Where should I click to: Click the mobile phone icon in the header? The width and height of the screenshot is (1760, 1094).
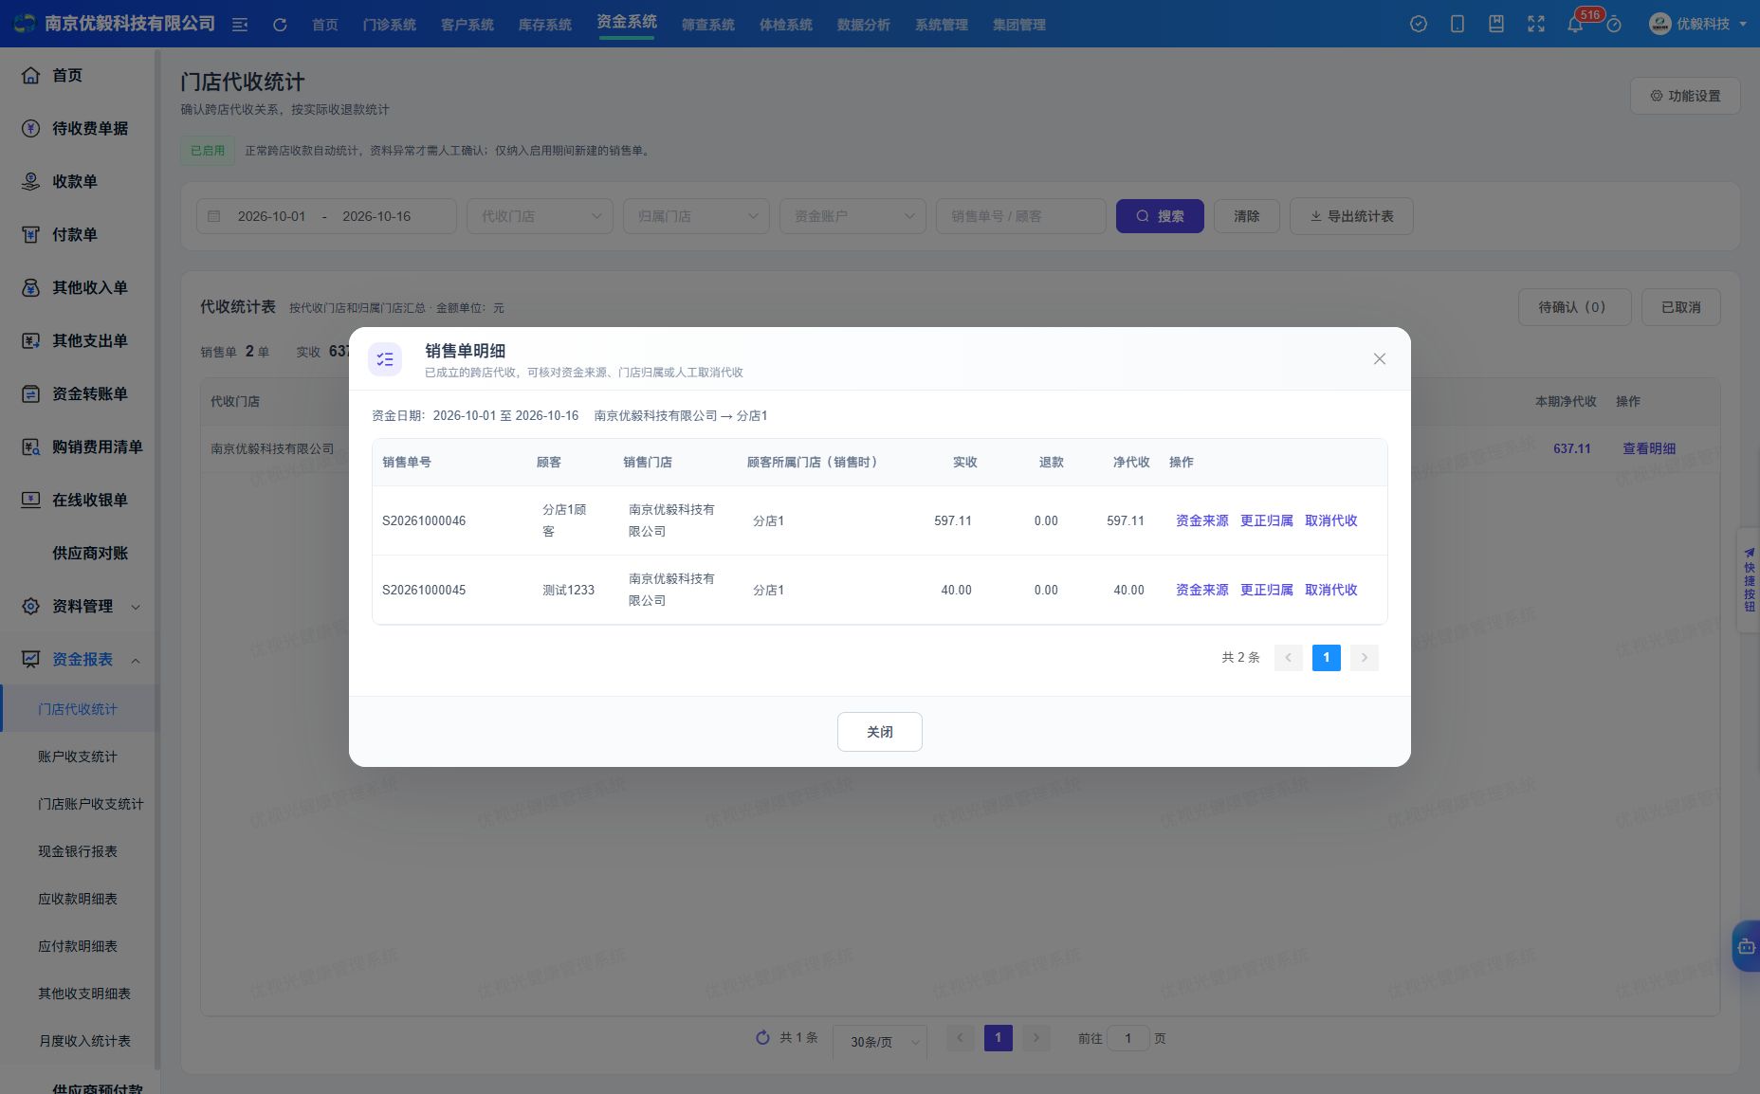(1457, 24)
